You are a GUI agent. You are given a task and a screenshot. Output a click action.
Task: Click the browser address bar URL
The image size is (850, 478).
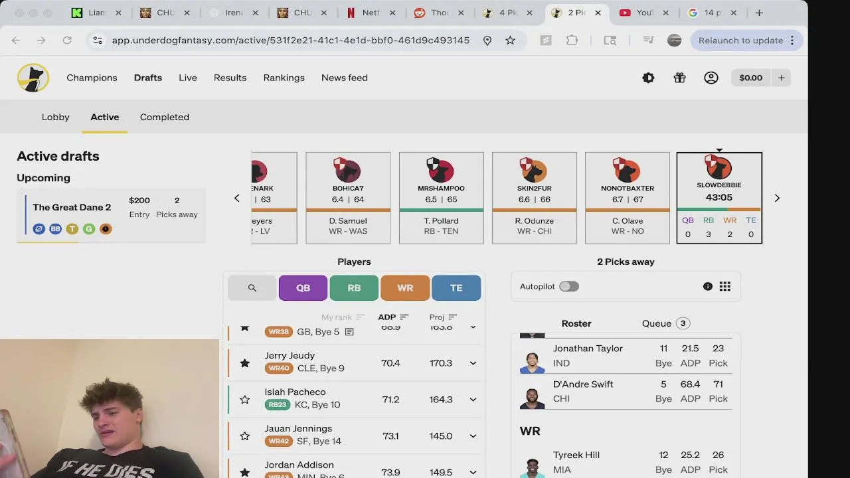(290, 40)
